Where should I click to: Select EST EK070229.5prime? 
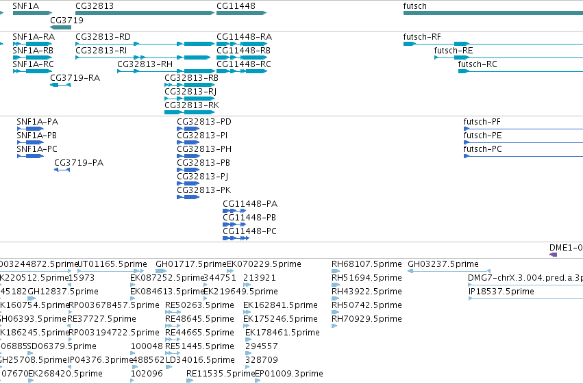tap(230, 271)
